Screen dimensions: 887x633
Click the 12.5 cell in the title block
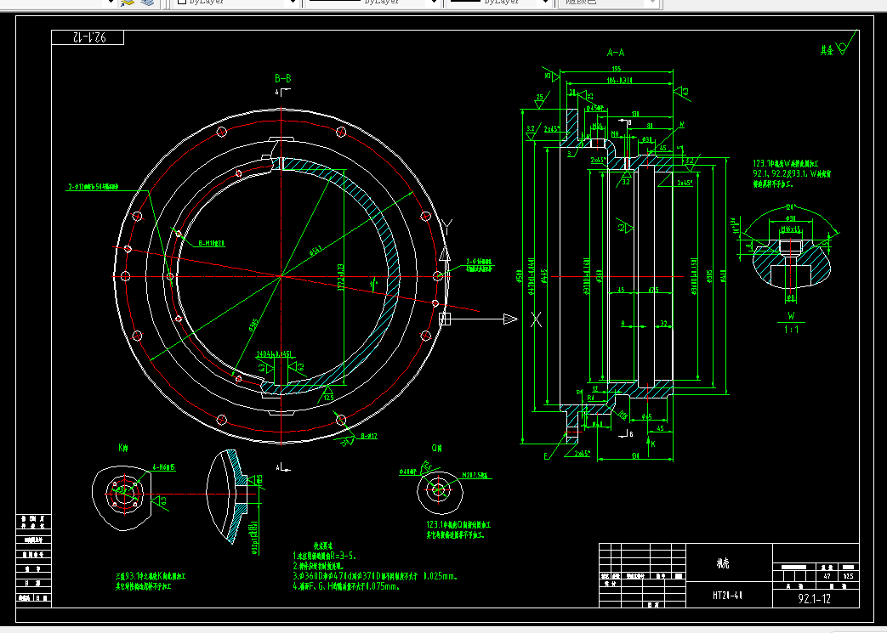[848, 576]
